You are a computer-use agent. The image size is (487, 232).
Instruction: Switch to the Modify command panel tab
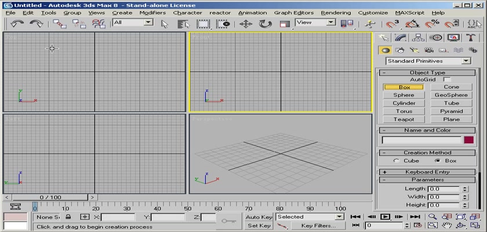coord(401,38)
